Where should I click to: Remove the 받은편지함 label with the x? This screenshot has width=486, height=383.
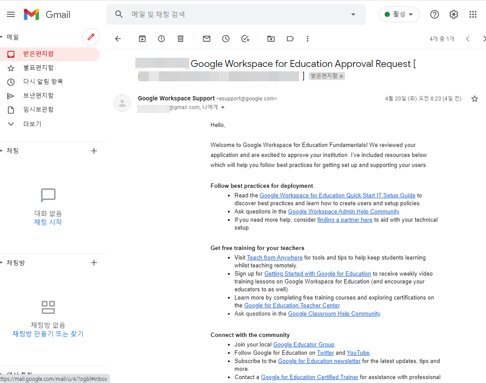coord(341,76)
